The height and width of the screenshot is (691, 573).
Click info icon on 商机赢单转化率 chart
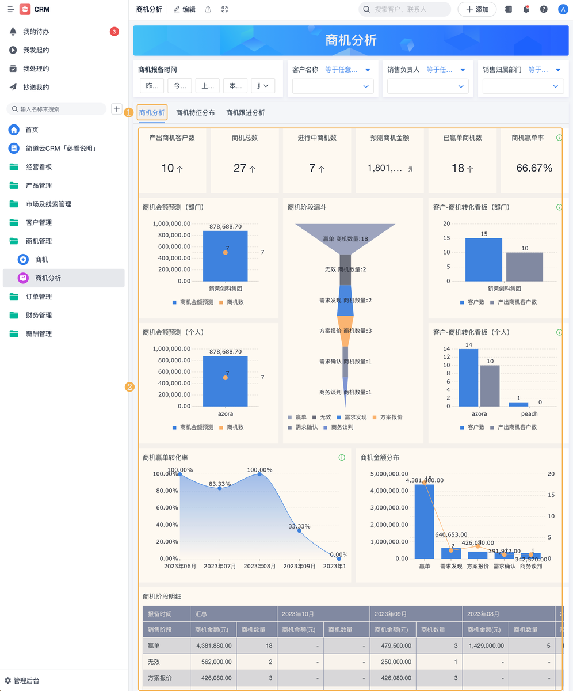(x=342, y=458)
